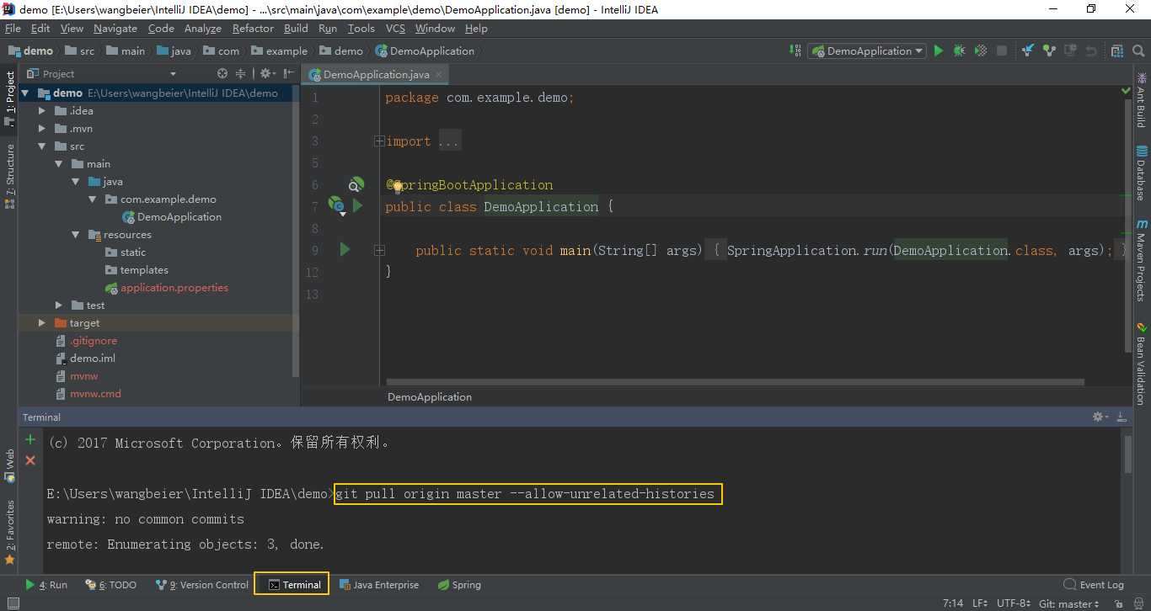
Task: Open the Event Log
Action: pos(1094,584)
